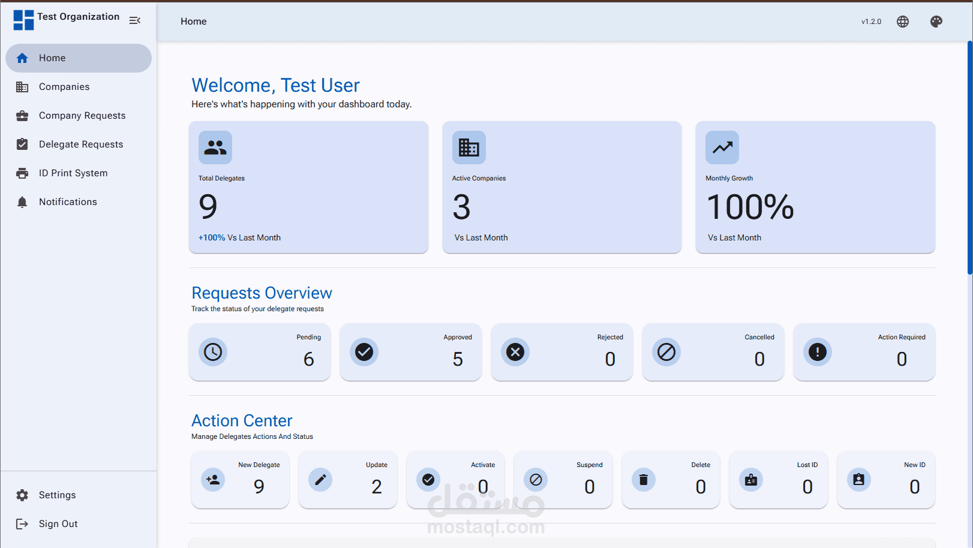Open Settings link in sidebar
973x548 pixels.
pyautogui.click(x=79, y=495)
